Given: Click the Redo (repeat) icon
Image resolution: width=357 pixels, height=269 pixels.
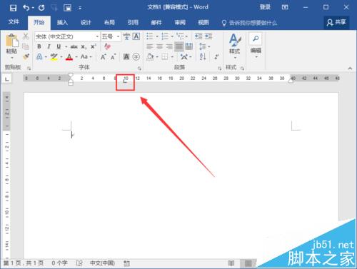Looking at the screenshot, I should click(x=41, y=8).
